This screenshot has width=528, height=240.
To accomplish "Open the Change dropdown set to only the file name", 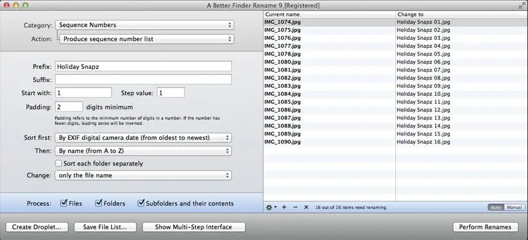I will pos(143,175).
